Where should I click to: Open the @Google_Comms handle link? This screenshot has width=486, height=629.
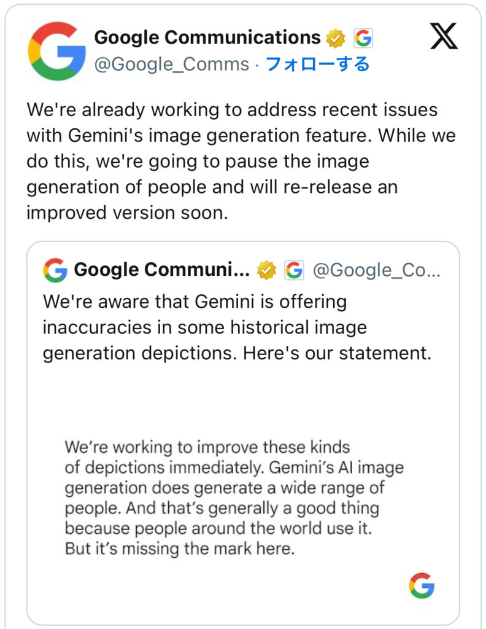(172, 64)
